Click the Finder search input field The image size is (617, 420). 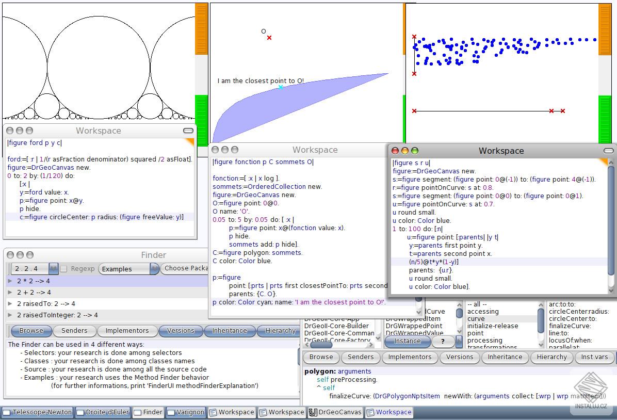30,269
